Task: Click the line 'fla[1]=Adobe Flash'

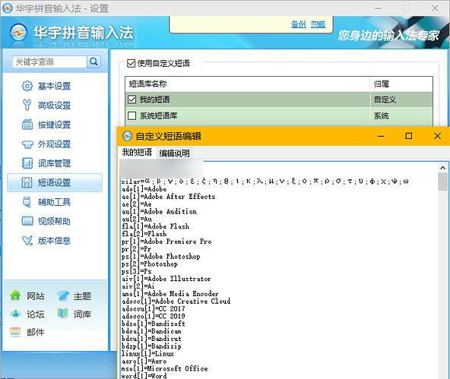Action: (156, 226)
